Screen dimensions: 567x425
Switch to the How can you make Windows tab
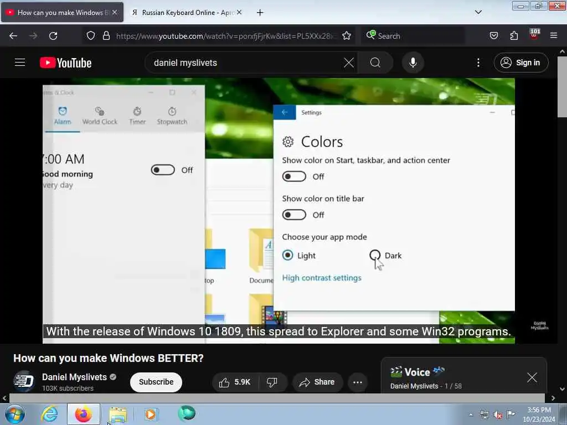(x=62, y=13)
